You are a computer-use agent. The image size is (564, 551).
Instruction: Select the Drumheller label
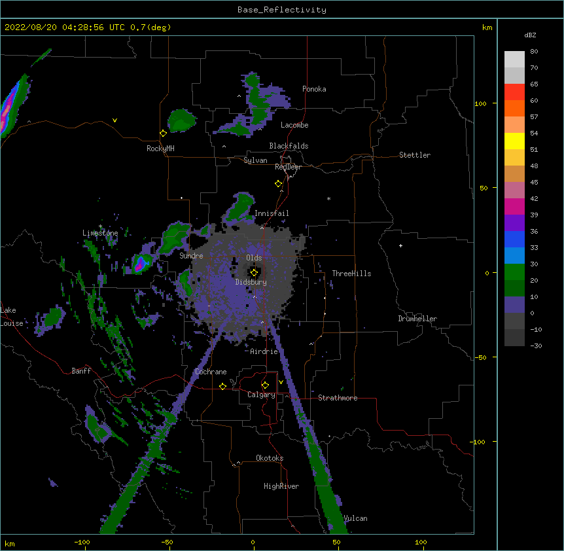tap(417, 319)
